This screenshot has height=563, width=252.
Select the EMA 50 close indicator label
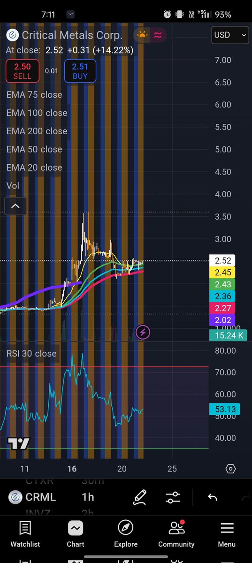point(34,149)
